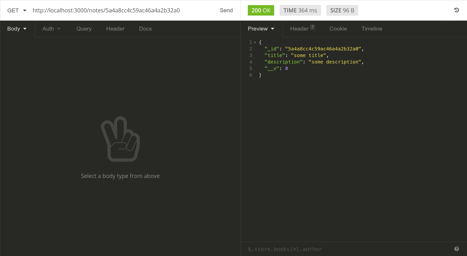
Task: Click the "_id" key in response
Action: (272, 49)
